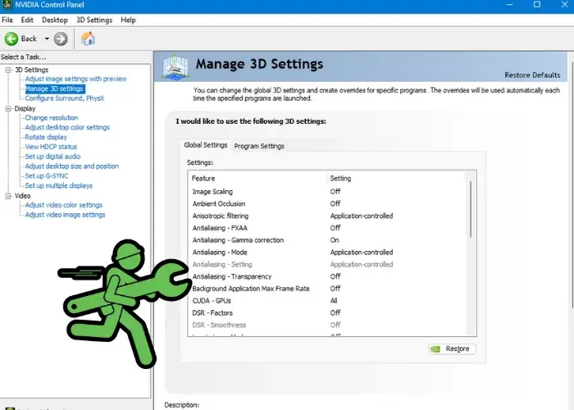
Task: Open Set up multiple displays task
Action: point(58,185)
